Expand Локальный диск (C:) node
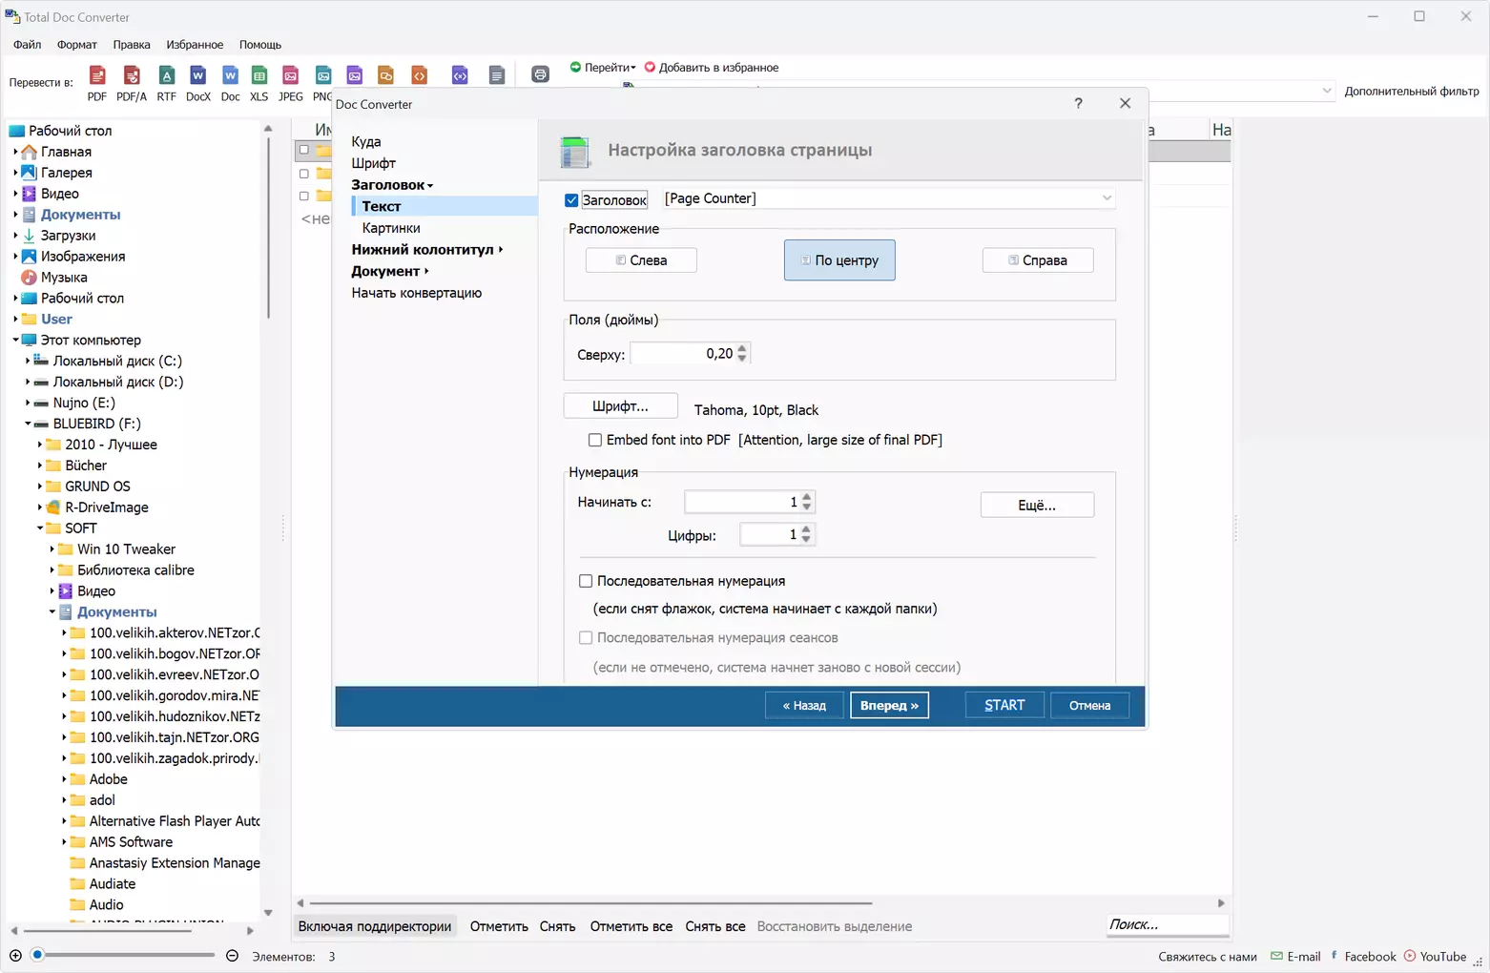 [28, 362]
